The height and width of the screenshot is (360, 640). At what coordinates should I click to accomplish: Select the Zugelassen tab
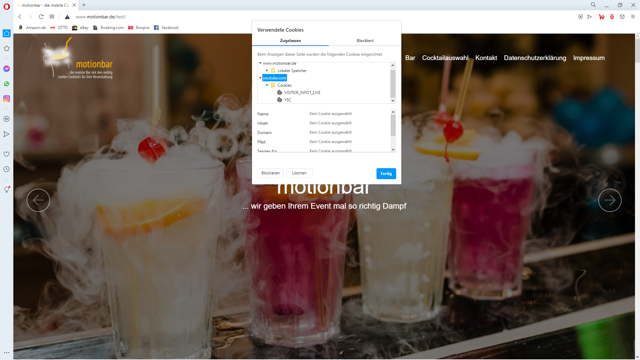(290, 41)
